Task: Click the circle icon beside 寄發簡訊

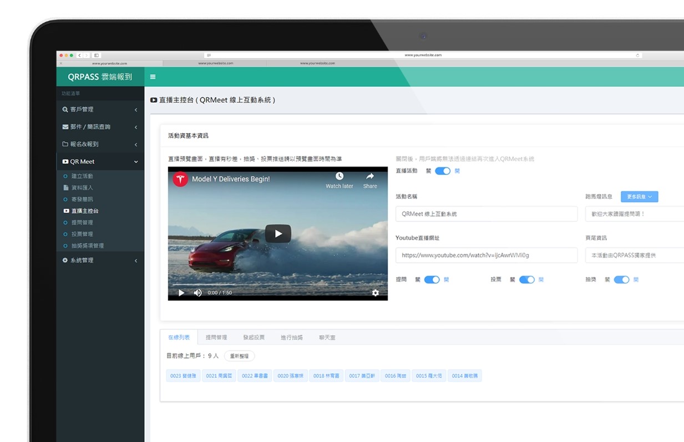Action: click(x=66, y=199)
